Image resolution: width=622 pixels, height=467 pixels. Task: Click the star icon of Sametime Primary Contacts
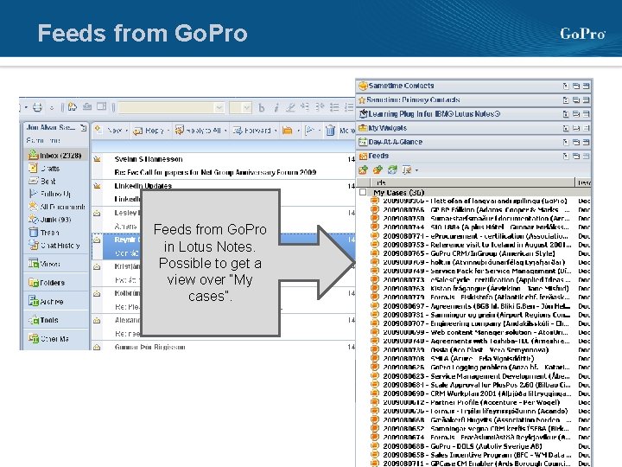click(362, 100)
